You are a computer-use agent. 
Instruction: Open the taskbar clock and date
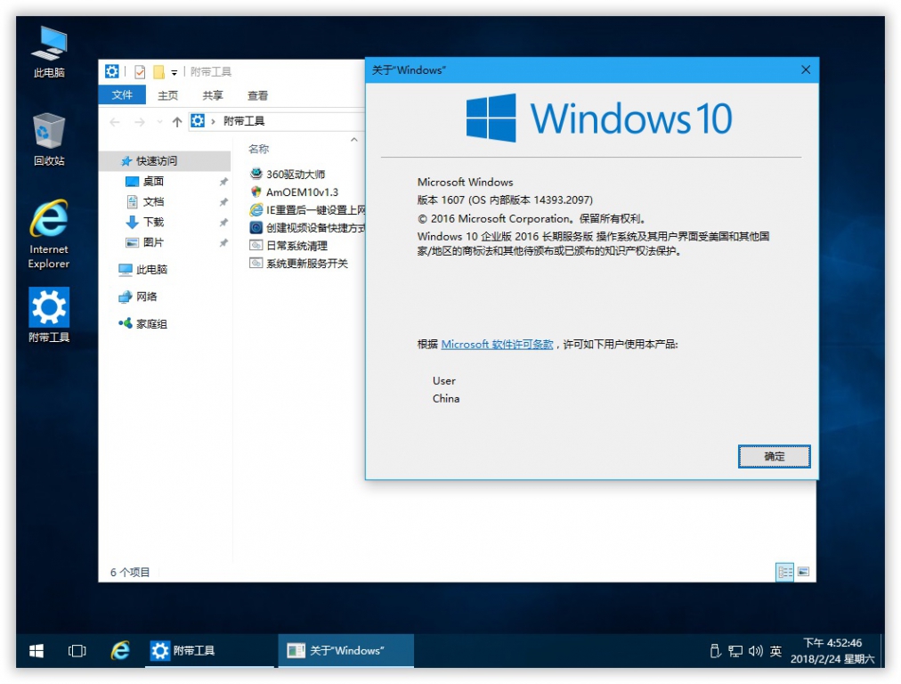(x=832, y=651)
